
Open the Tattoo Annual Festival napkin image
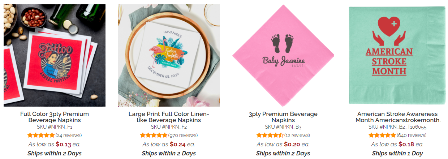coord(55,55)
